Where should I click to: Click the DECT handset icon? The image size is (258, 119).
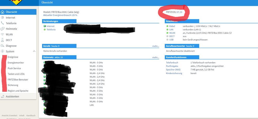[3, 40]
